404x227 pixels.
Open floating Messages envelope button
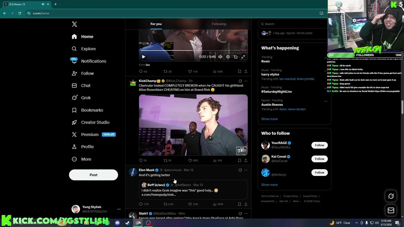pos(391,210)
